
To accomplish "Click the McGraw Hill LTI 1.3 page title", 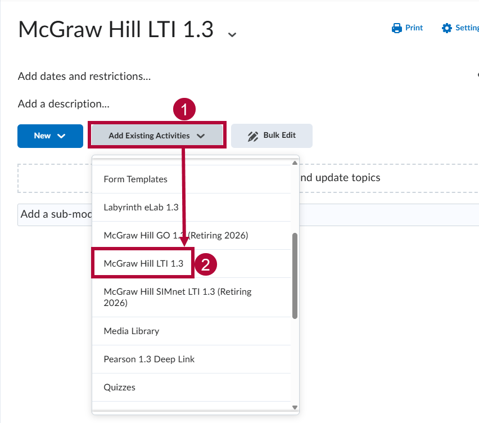I will pos(116,30).
